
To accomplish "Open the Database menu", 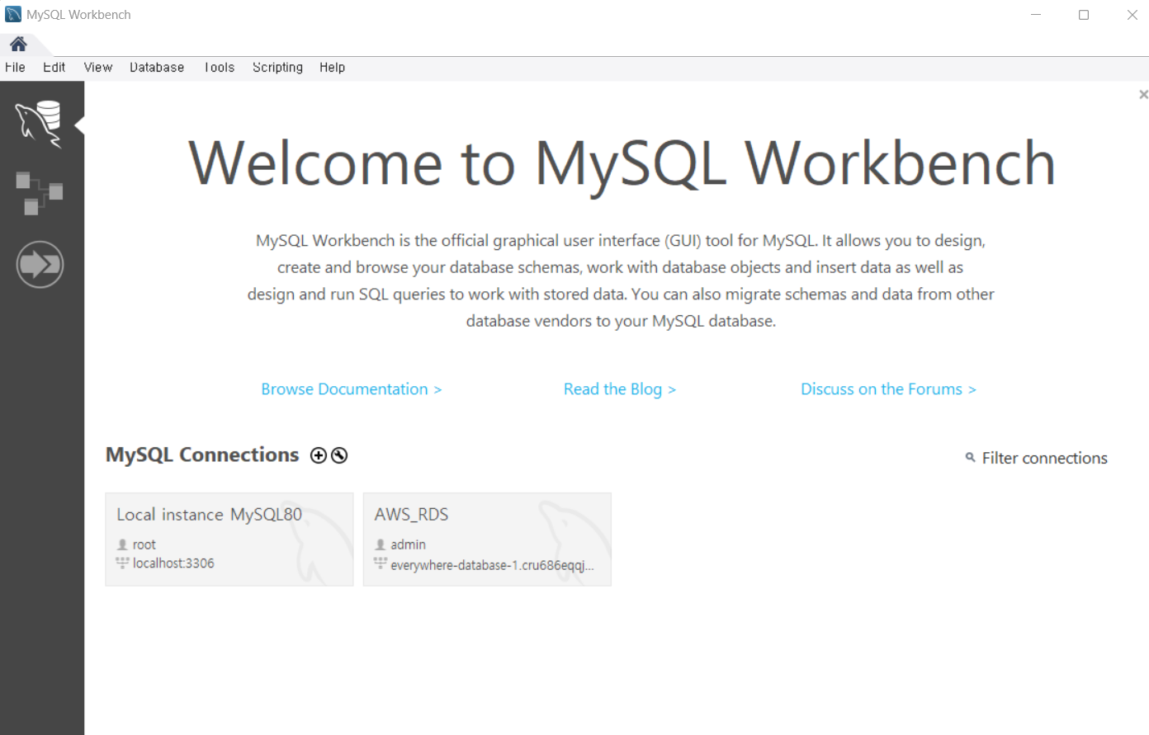I will [157, 68].
